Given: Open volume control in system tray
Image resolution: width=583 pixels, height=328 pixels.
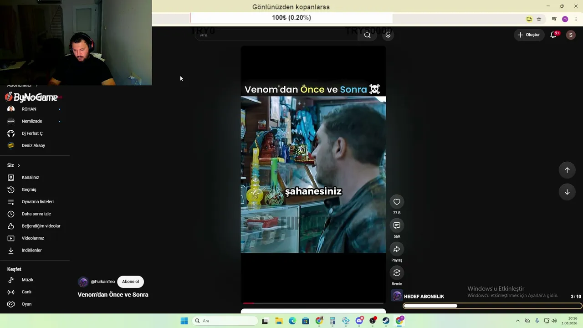Looking at the screenshot, I should pos(554,321).
